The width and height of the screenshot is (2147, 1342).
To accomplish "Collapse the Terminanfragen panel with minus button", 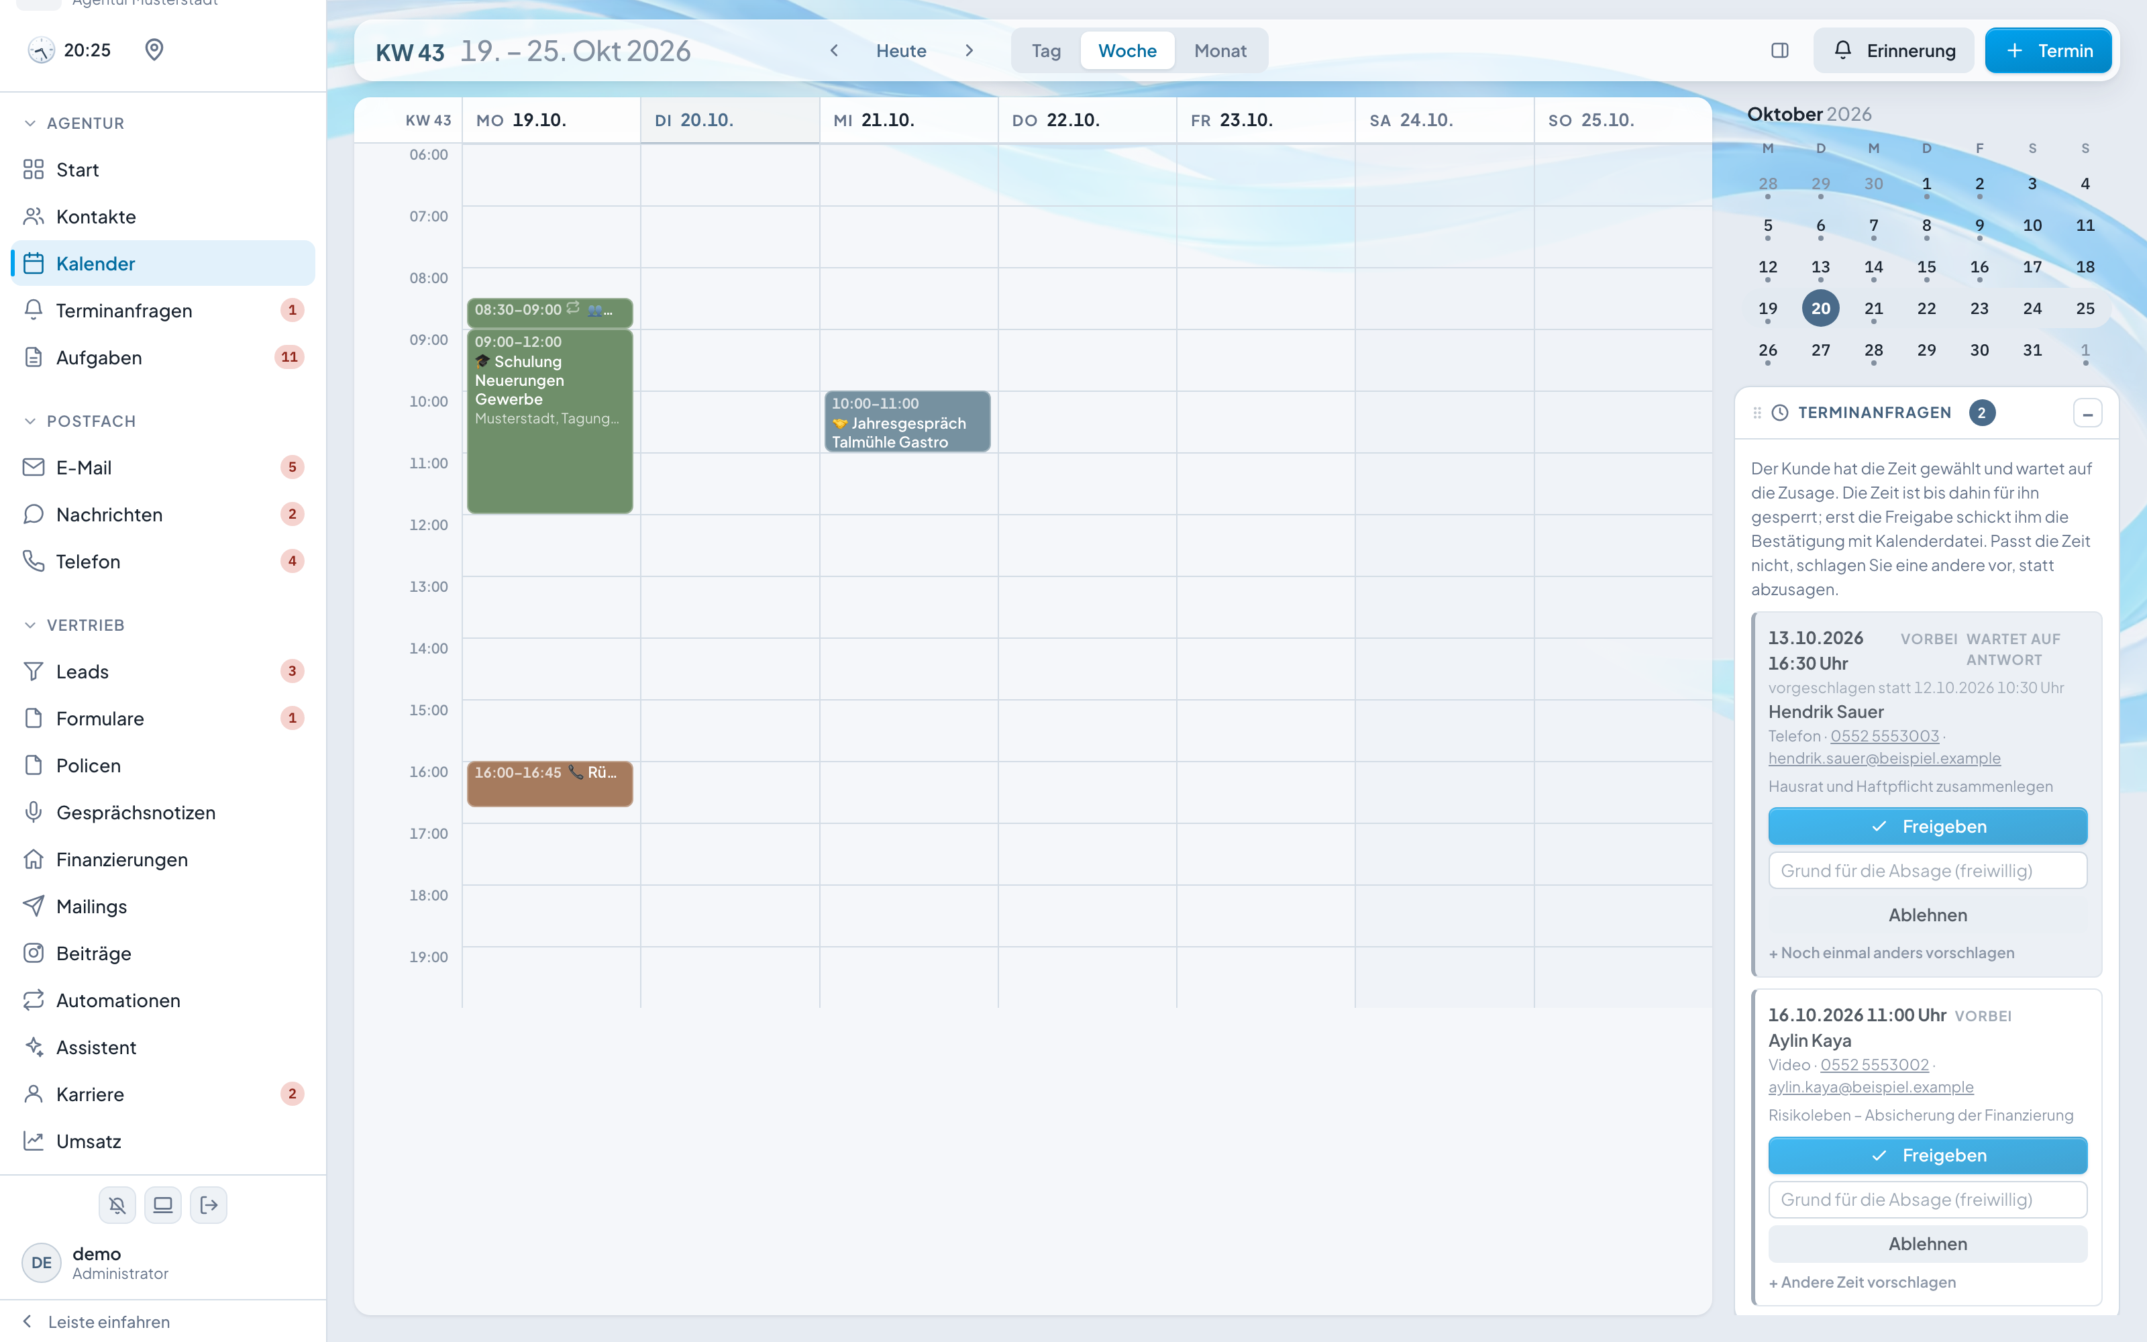I will [x=2087, y=413].
